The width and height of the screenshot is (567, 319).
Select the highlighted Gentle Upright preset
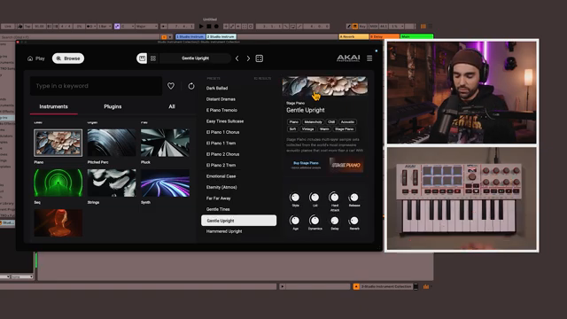238,221
